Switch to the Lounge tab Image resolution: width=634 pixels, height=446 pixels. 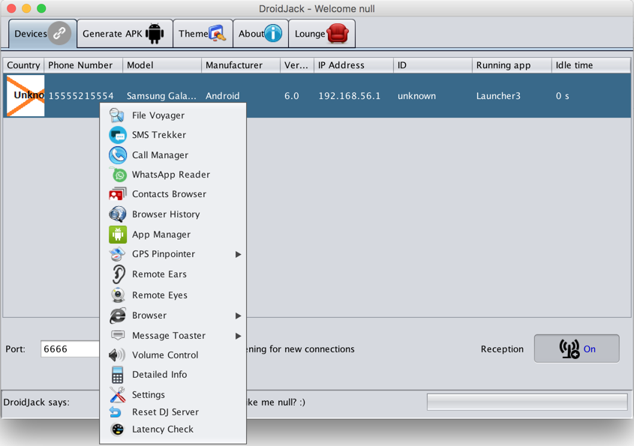tap(323, 34)
